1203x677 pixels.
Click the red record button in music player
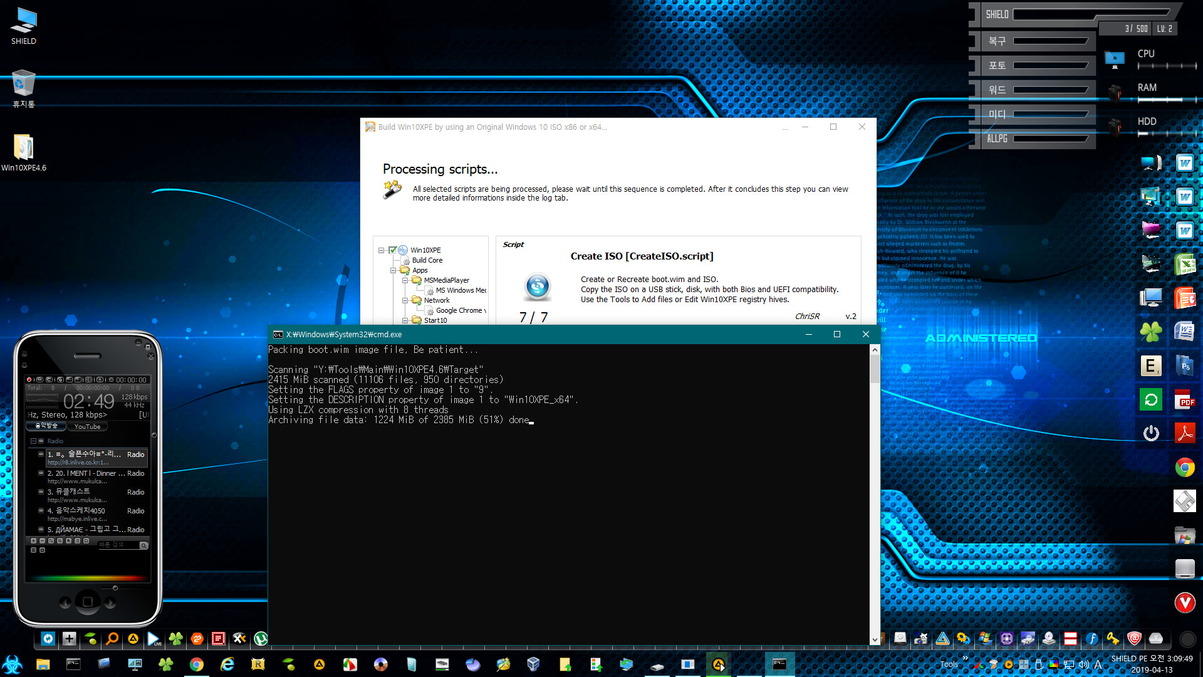pos(29,380)
